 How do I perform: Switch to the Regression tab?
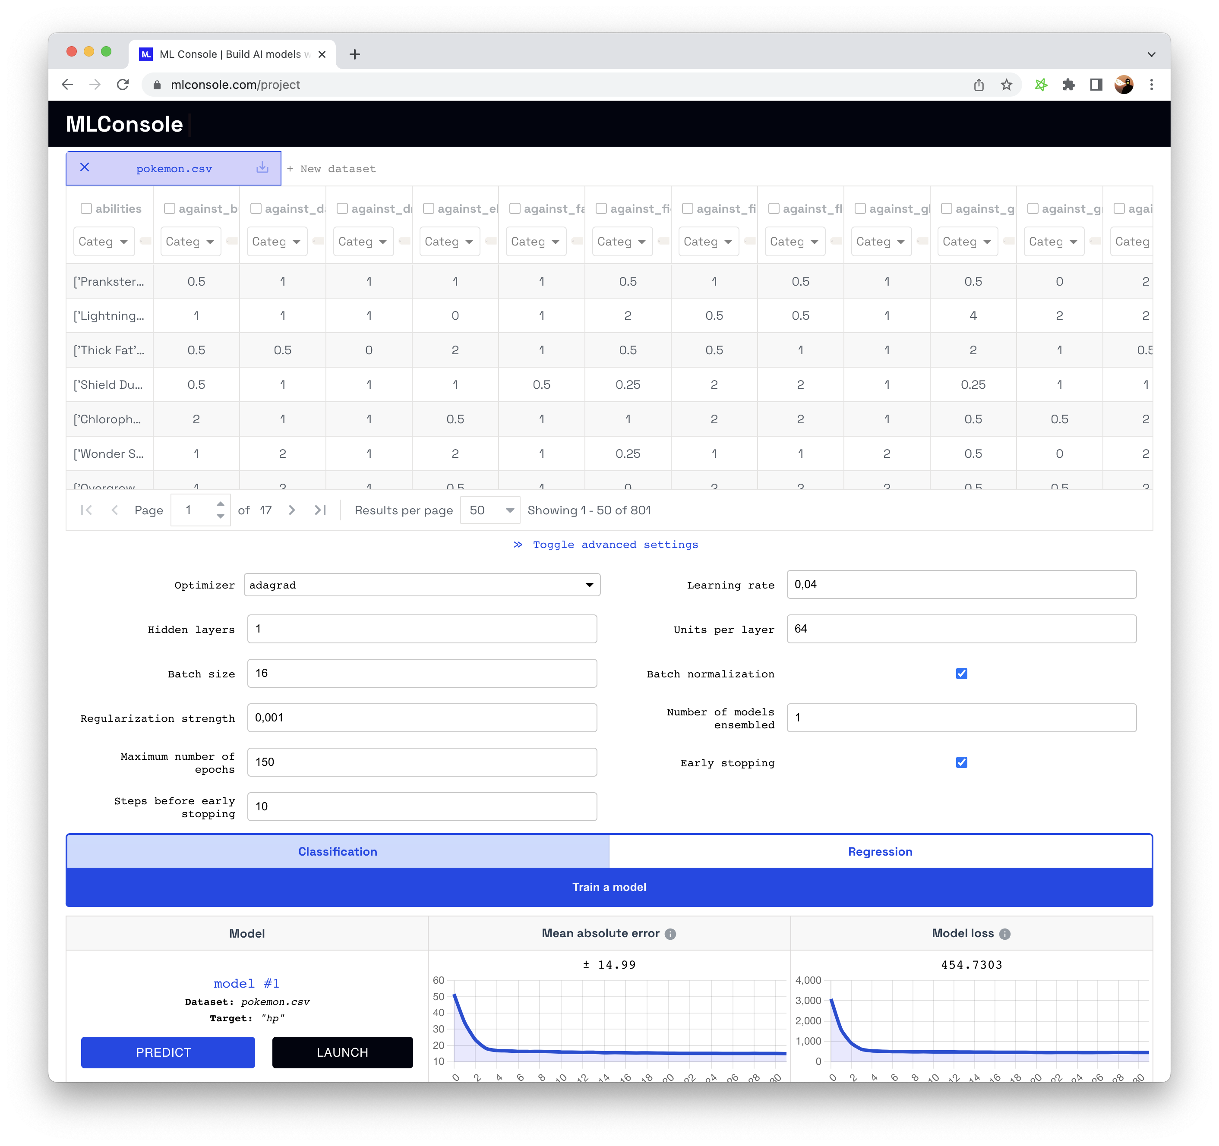click(880, 851)
